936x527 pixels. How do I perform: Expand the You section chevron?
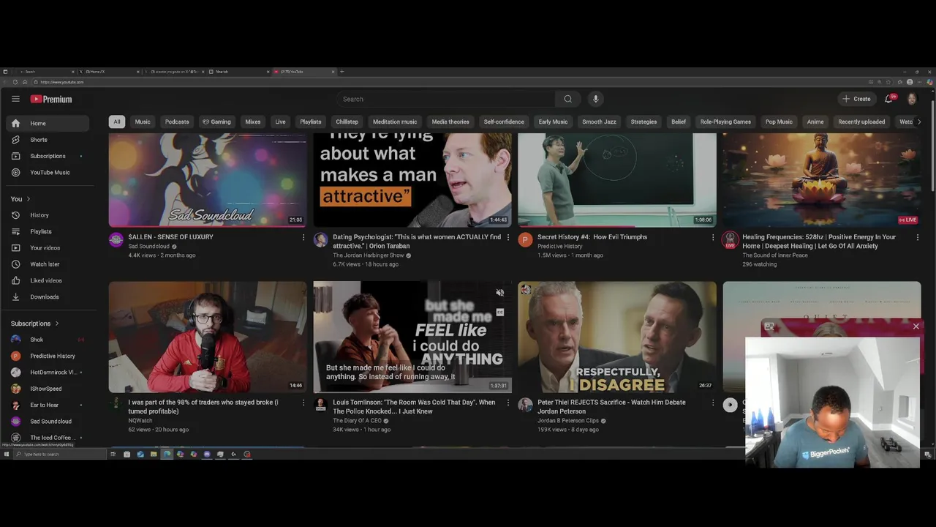tap(29, 199)
